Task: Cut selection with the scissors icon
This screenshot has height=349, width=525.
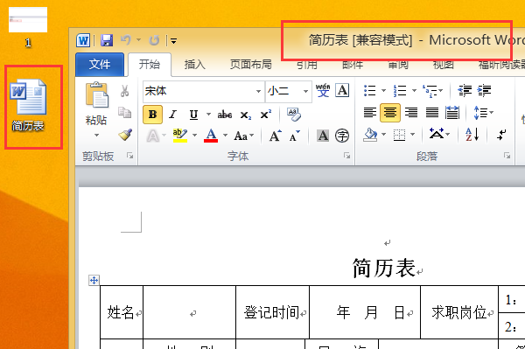Action: click(x=124, y=91)
